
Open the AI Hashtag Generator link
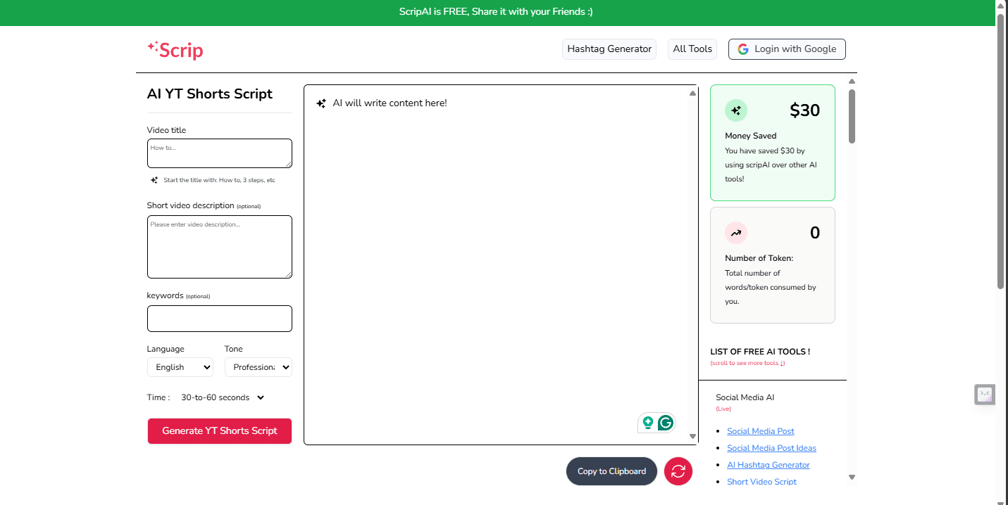769,465
